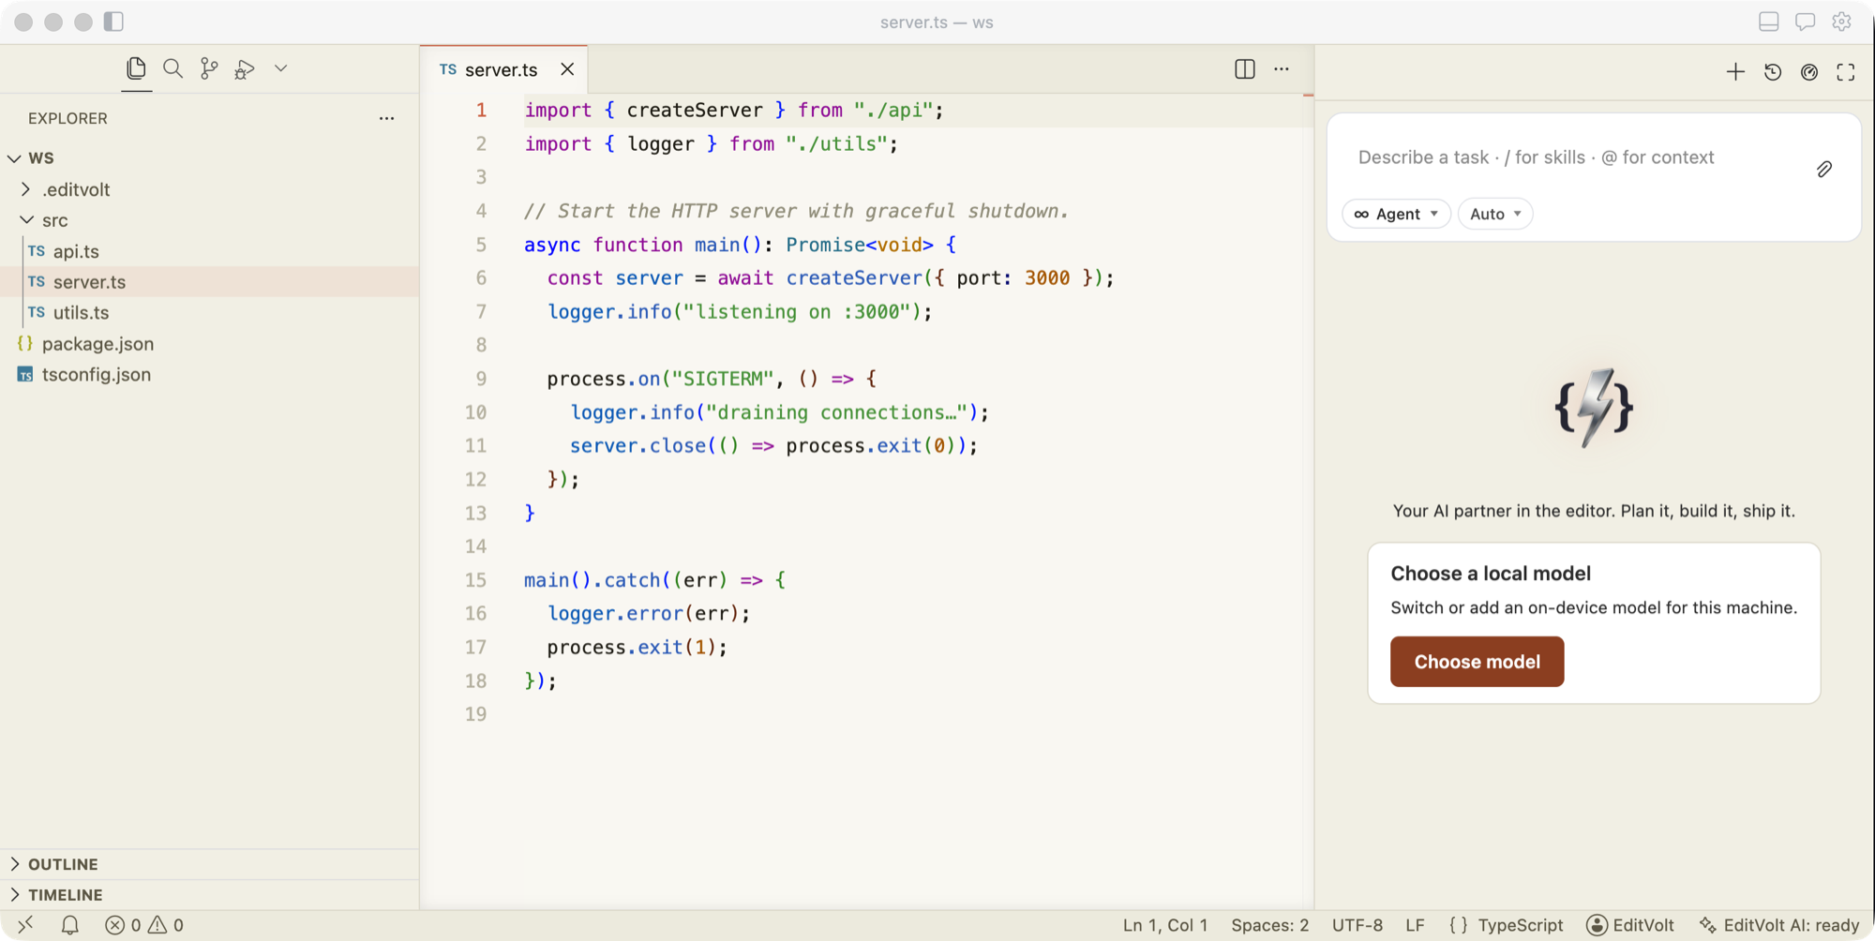Show errors and warnings count
The image size is (1875, 941).
coord(144,925)
